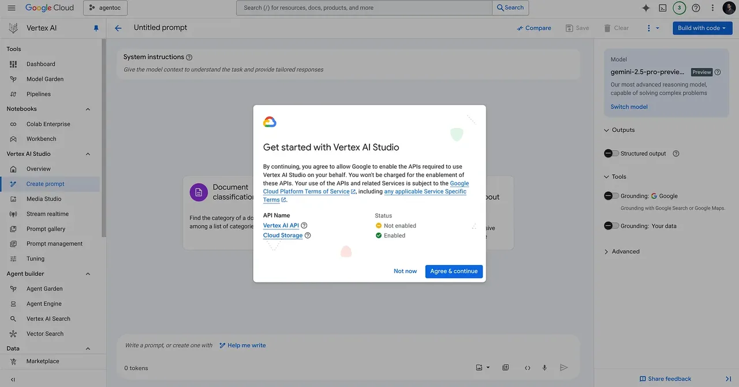The width and height of the screenshot is (739, 387).
Task: Click the insert media icon in prompt bar
Action: (x=482, y=367)
